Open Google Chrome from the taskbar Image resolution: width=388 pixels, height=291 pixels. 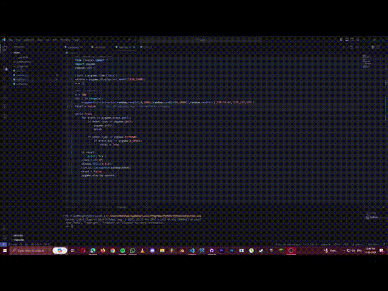(113, 250)
